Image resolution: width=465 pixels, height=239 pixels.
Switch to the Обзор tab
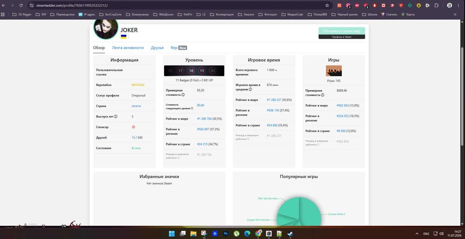tap(99, 48)
